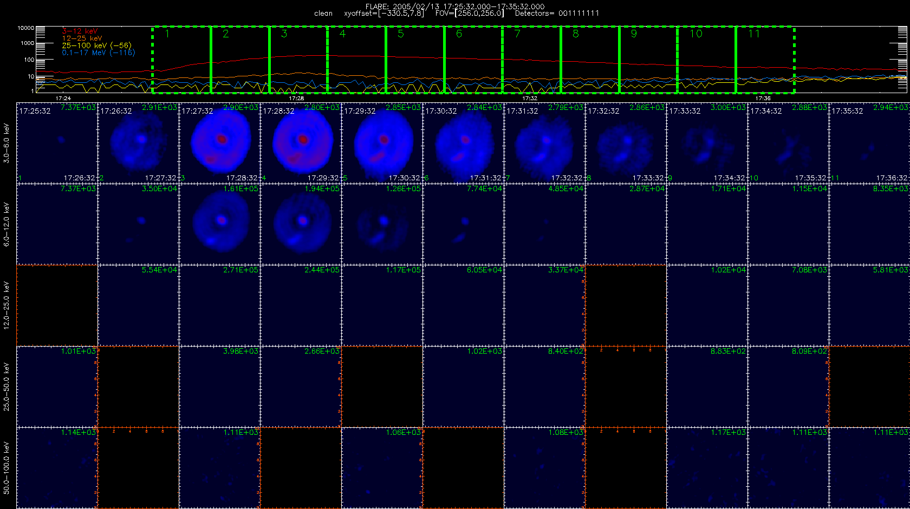The width and height of the screenshot is (910, 509).
Task: Click the '6.0-12.0 keV' row label
Action: tap(6, 224)
